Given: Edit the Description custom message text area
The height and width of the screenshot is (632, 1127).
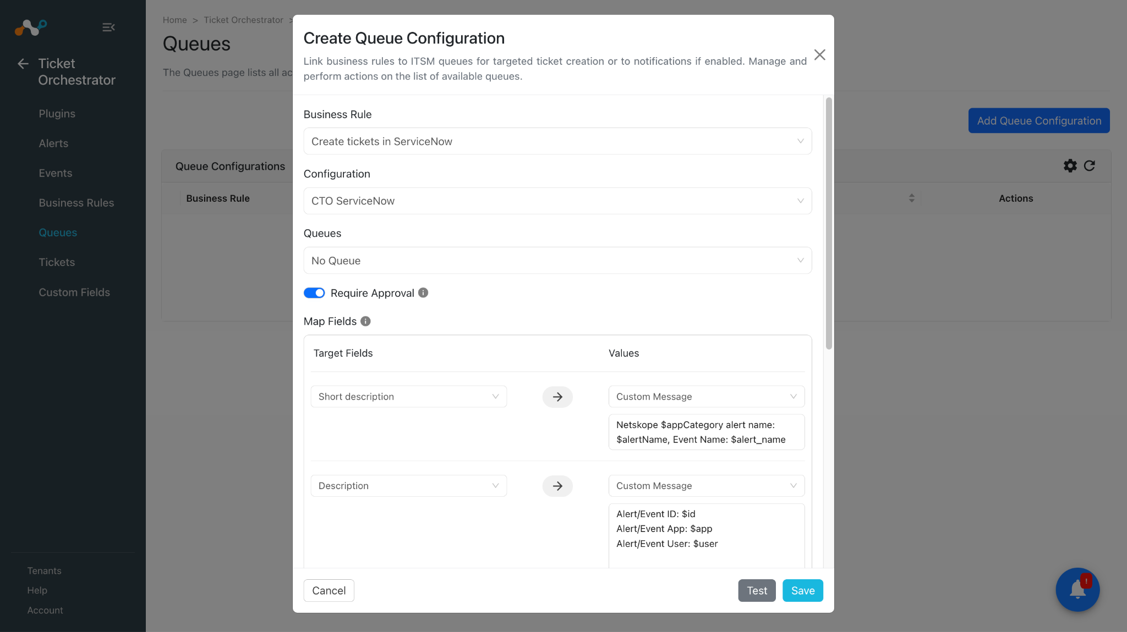Looking at the screenshot, I should coord(707,536).
